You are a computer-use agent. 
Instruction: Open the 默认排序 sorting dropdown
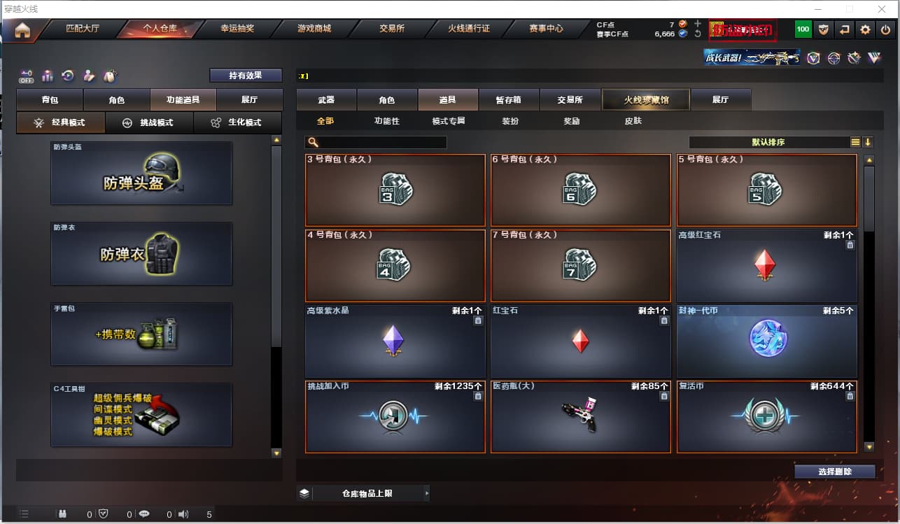coord(768,142)
